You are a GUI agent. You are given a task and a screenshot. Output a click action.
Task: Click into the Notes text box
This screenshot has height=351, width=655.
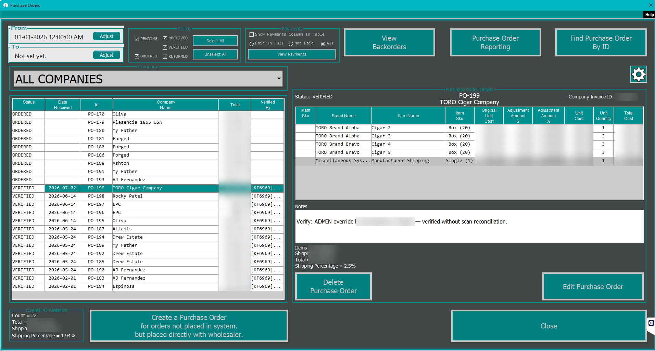coord(469,227)
